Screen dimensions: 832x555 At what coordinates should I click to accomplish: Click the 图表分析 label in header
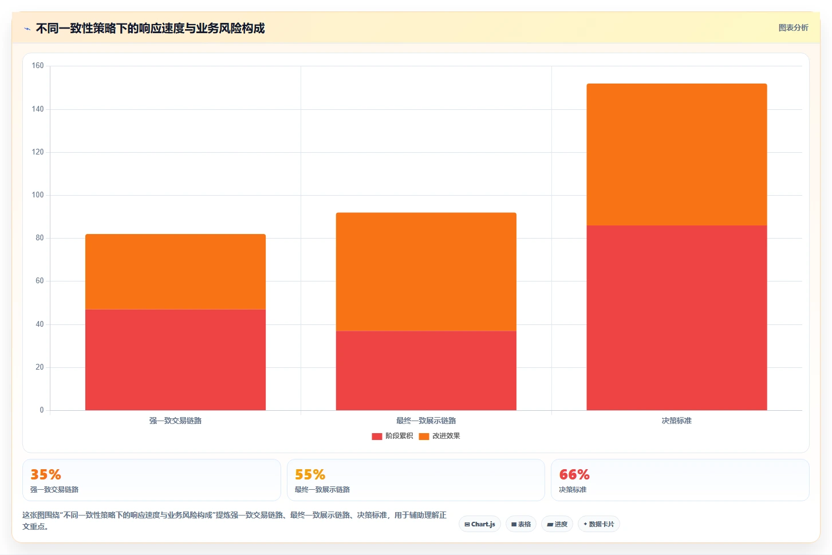(x=793, y=27)
